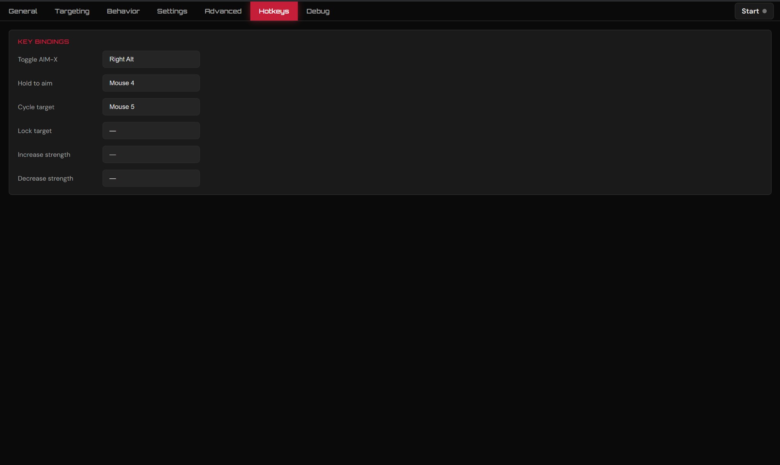
Task: Click the KEY BINDINGS section header
Action: [43, 41]
